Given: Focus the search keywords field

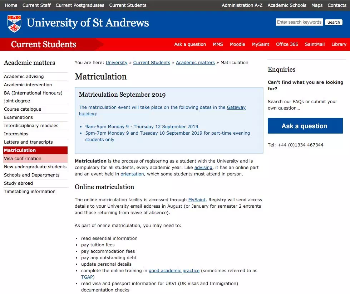Looking at the screenshot, I should pos(299,22).
